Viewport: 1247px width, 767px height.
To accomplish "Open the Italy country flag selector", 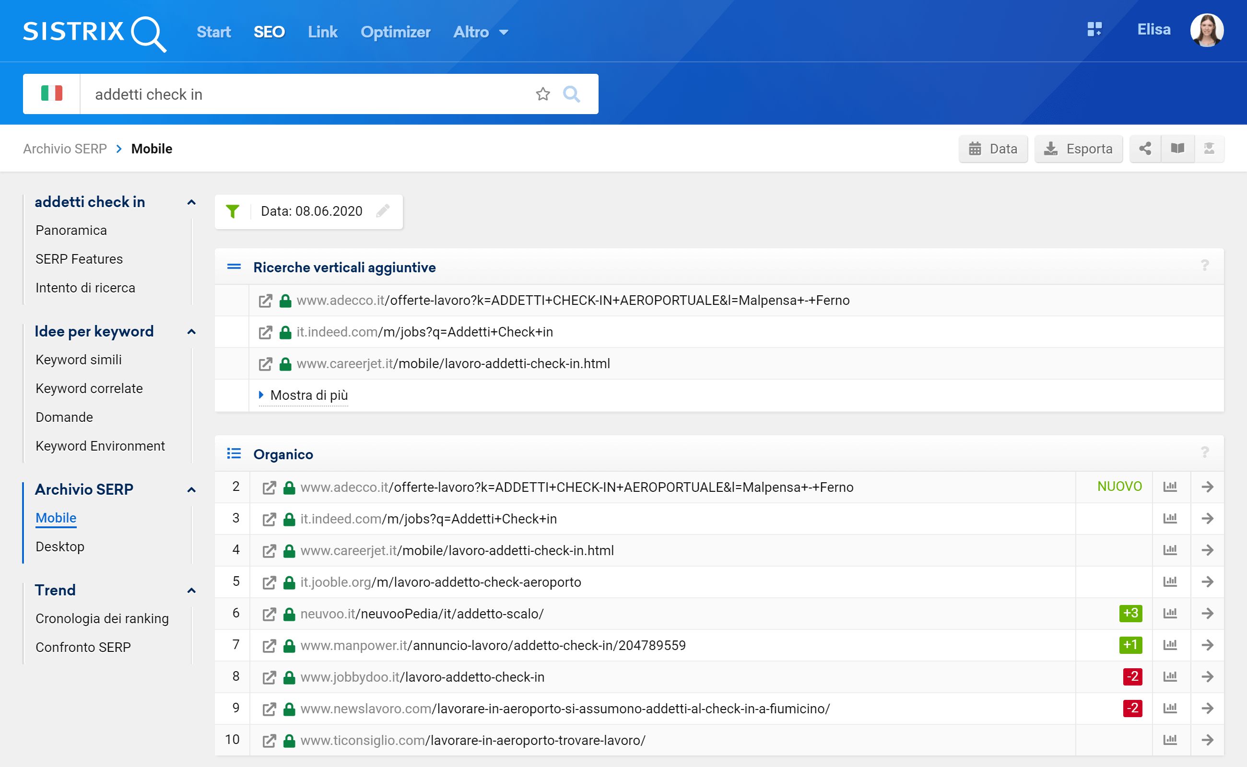I will tap(51, 94).
